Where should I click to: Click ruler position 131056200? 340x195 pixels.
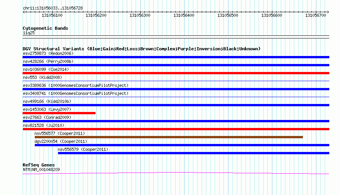click(96, 15)
